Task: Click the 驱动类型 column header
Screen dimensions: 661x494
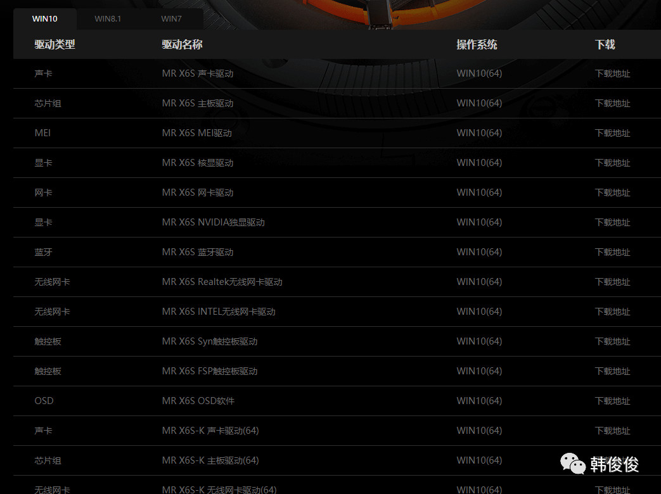Action: [55, 44]
